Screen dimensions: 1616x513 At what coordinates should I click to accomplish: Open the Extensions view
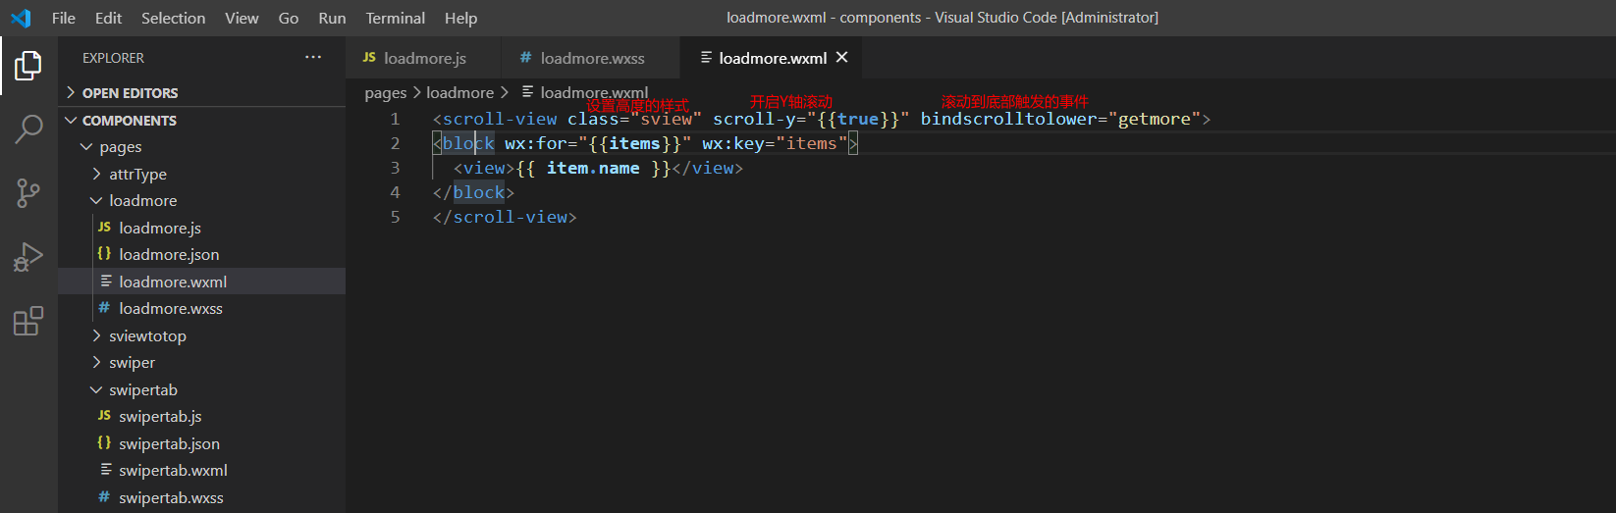(x=28, y=321)
